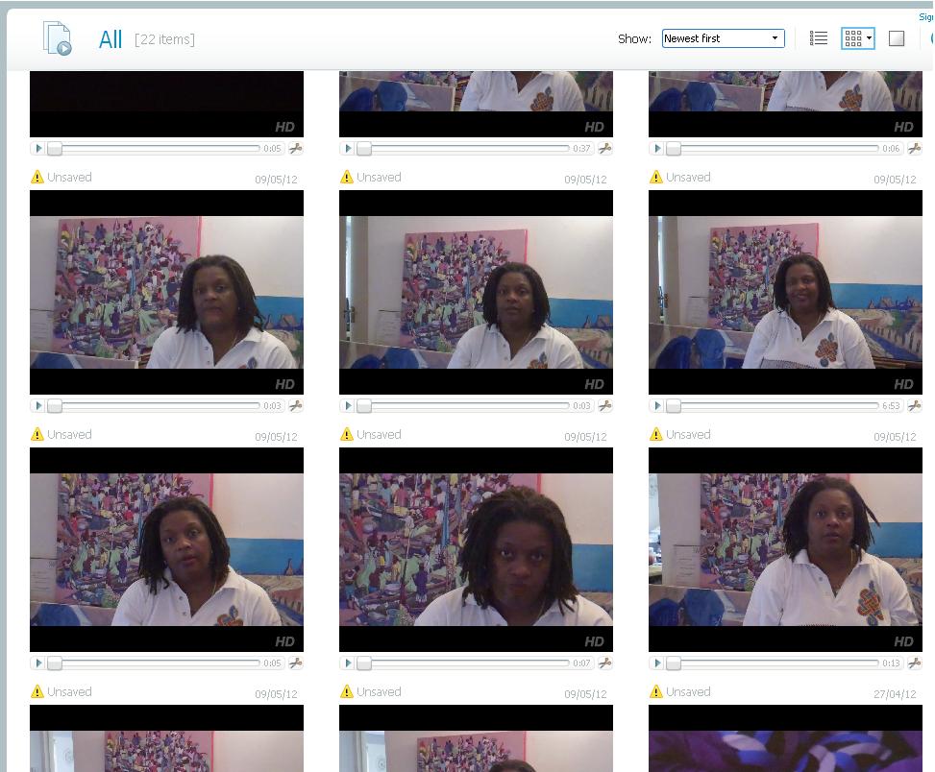Click the 22 items count label
The image size is (935, 772).
click(x=164, y=39)
